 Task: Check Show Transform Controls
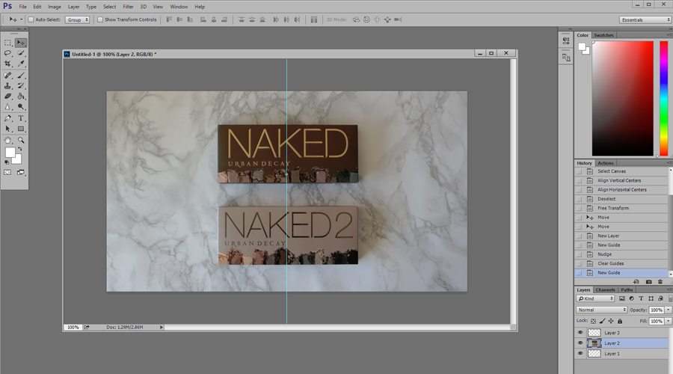[100, 19]
